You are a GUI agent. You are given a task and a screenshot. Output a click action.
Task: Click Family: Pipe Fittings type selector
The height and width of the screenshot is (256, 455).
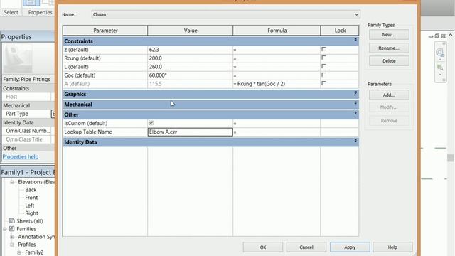point(28,79)
